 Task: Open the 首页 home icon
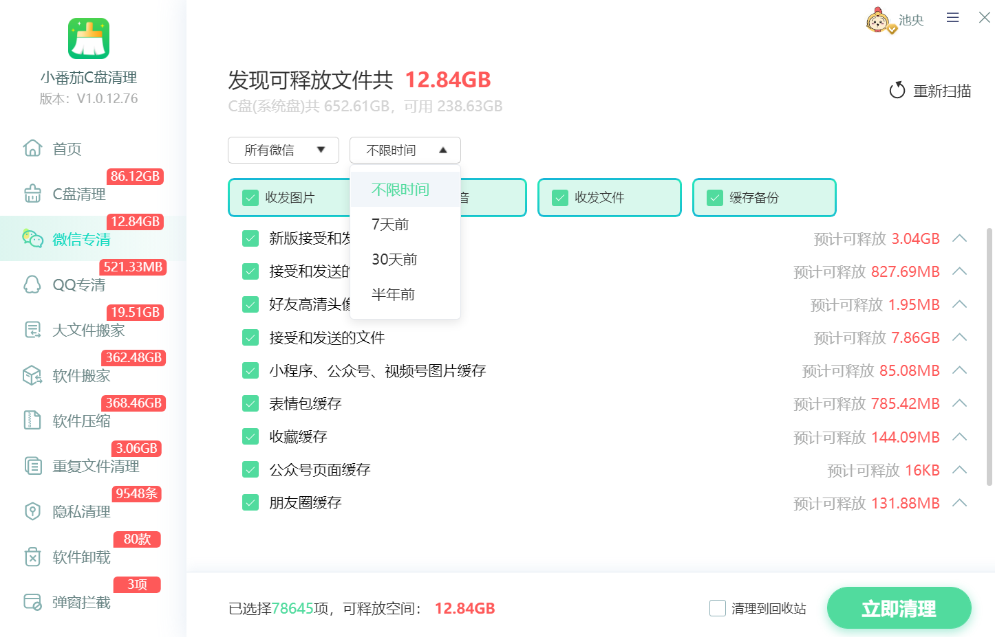(x=32, y=148)
